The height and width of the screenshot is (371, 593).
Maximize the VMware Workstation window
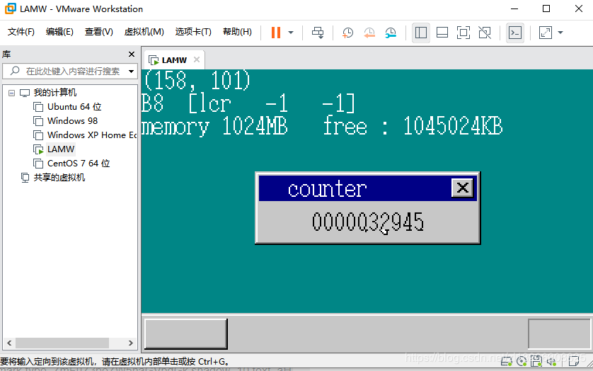pos(546,8)
